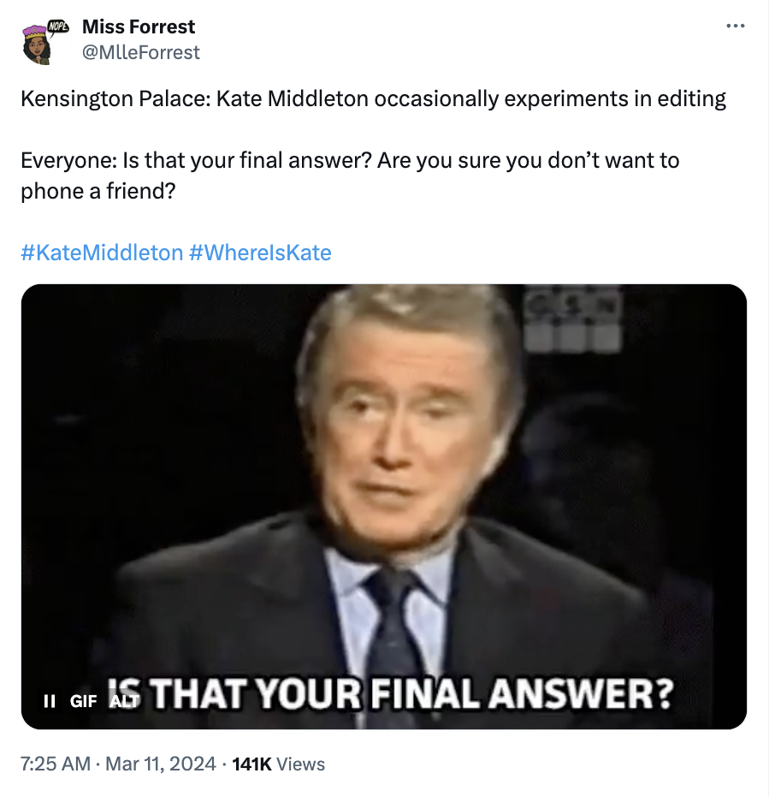Visit the @MlleForrest handle link
775x797 pixels.
click(141, 52)
